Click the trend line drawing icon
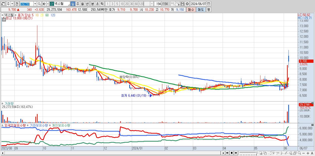 (278, 153)
